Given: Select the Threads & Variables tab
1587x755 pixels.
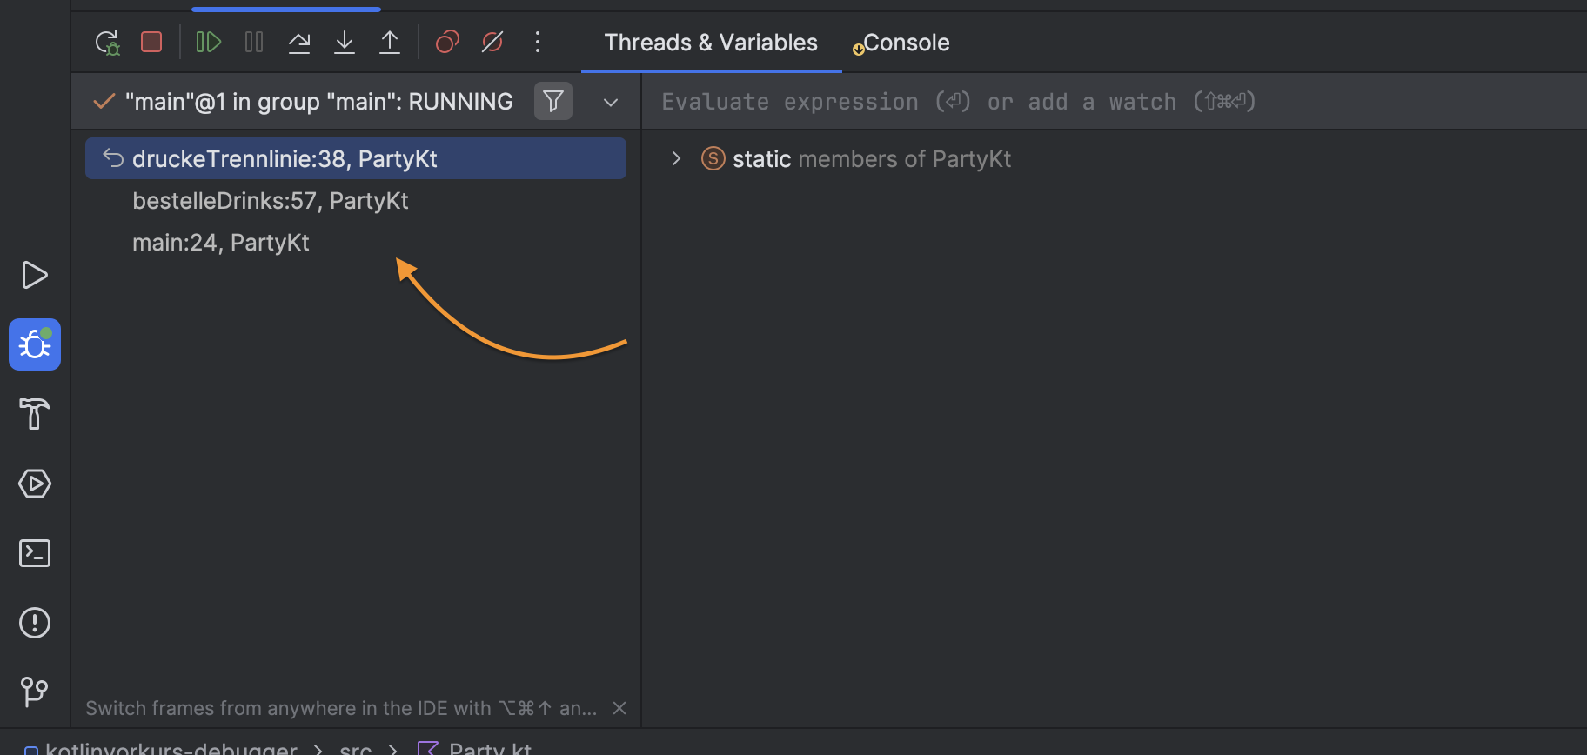Looking at the screenshot, I should [711, 43].
